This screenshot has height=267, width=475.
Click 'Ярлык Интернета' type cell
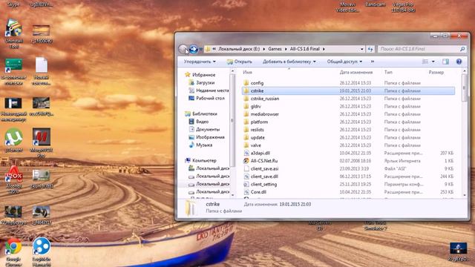click(402, 161)
